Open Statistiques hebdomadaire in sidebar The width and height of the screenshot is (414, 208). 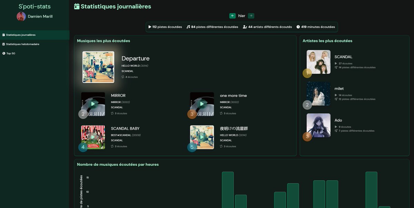[x=34, y=44]
